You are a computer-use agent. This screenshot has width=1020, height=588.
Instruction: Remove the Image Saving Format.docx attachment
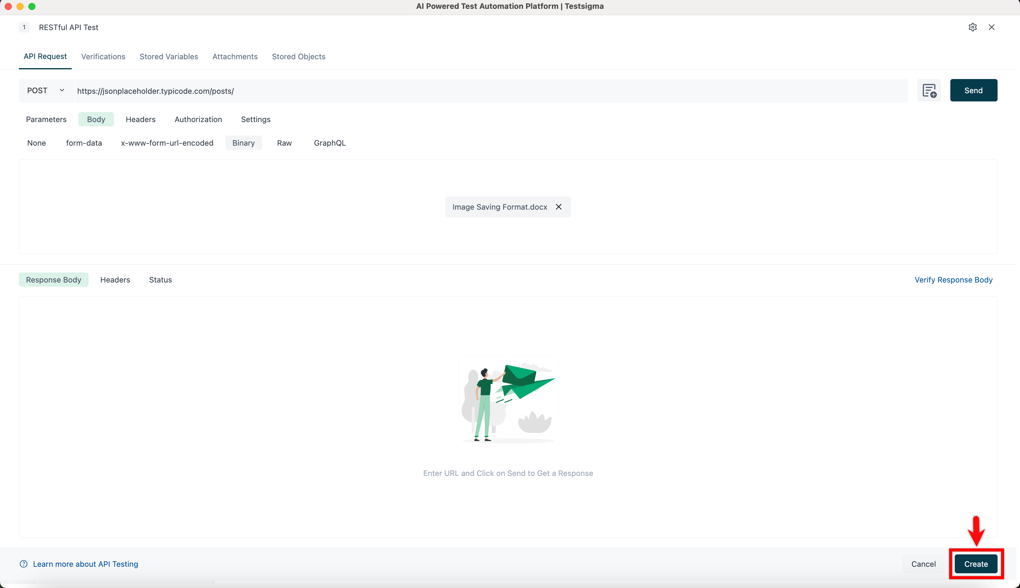(x=558, y=207)
